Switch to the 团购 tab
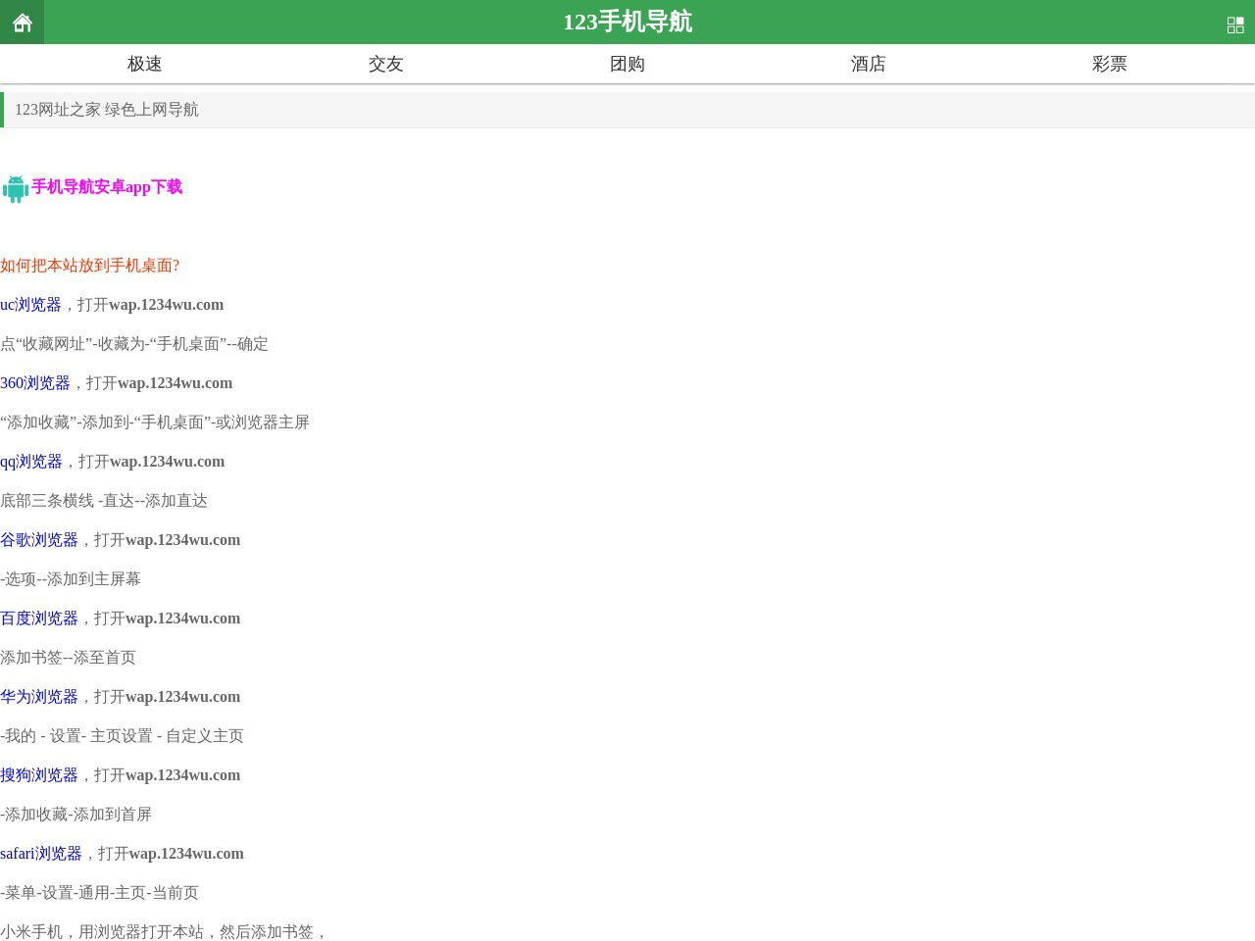 [x=627, y=64]
